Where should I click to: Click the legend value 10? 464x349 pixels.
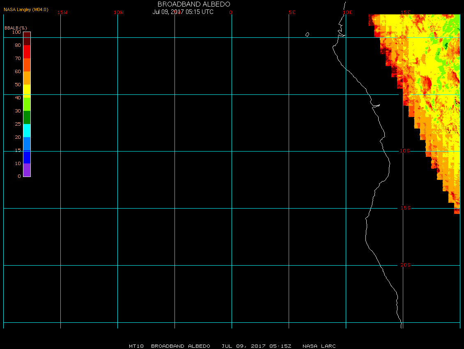(x=18, y=163)
